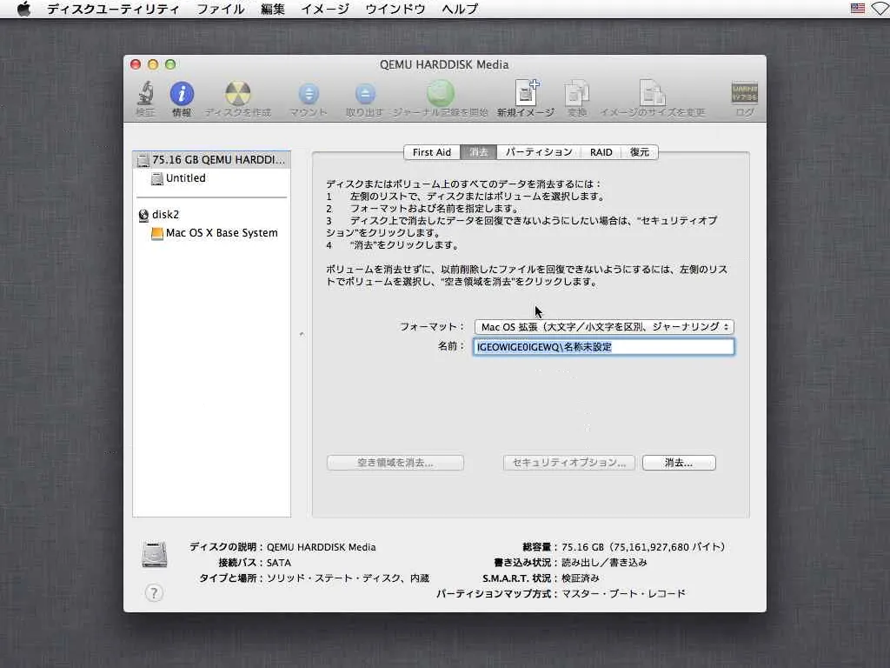Switch to the 消去 (Erase) tab
The height and width of the screenshot is (668, 890).
[x=479, y=152]
